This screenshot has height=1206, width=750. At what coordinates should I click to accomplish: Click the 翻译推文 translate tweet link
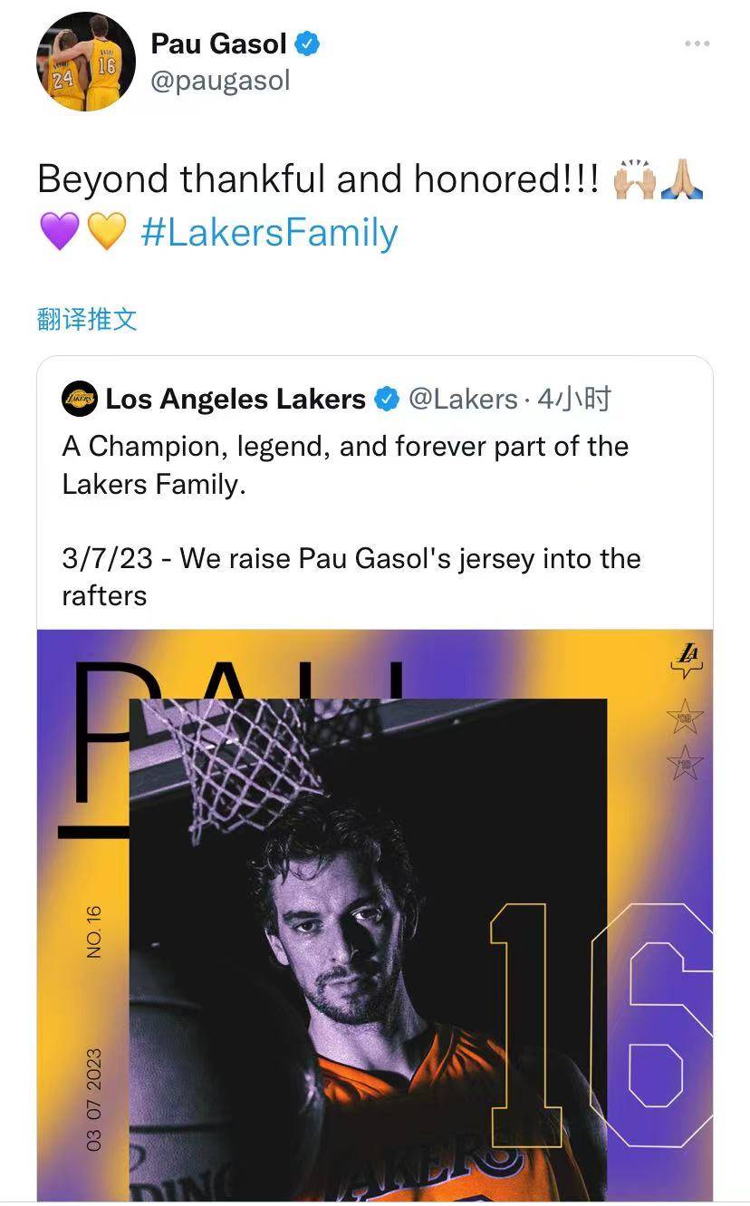click(87, 318)
